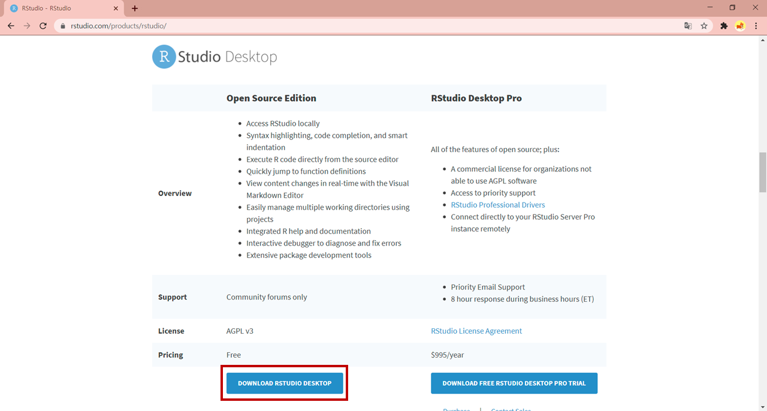Click Community forums only text
Viewport: 767px width, 411px height.
click(267, 297)
